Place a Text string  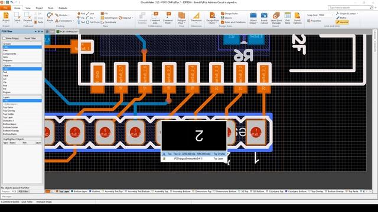click(x=81, y=22)
